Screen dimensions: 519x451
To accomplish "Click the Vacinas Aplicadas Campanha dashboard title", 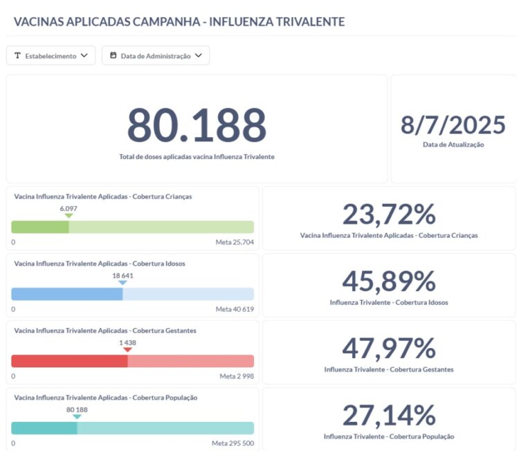I will click(x=179, y=22).
